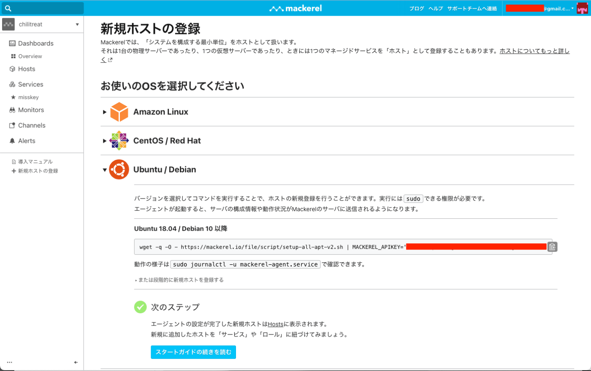Click スタートガイドの続きを読む button
591x371 pixels.
coord(193,352)
